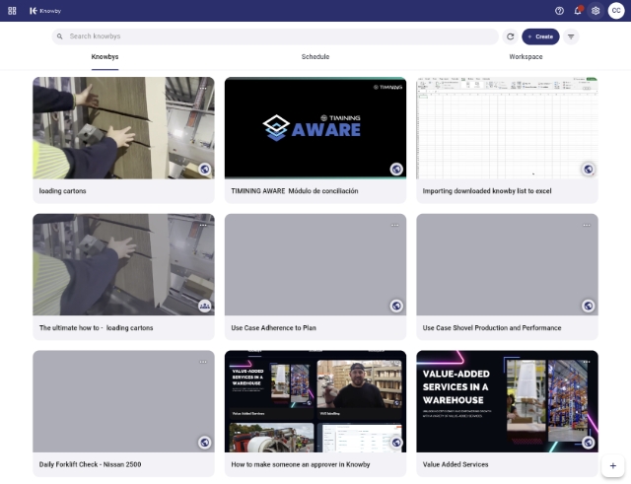Open approver in Knowby collage thumbnail

pyautogui.click(x=315, y=401)
